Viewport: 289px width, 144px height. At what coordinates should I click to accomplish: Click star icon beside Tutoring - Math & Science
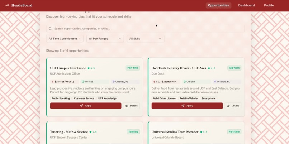pyautogui.click(x=90, y=132)
